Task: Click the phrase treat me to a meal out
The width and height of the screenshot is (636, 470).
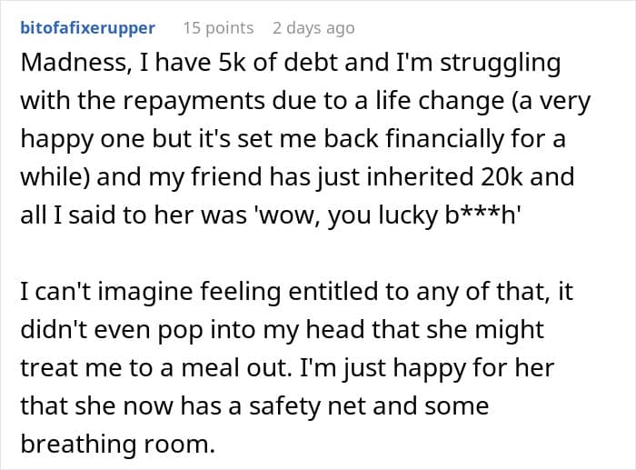Action: pos(155,367)
